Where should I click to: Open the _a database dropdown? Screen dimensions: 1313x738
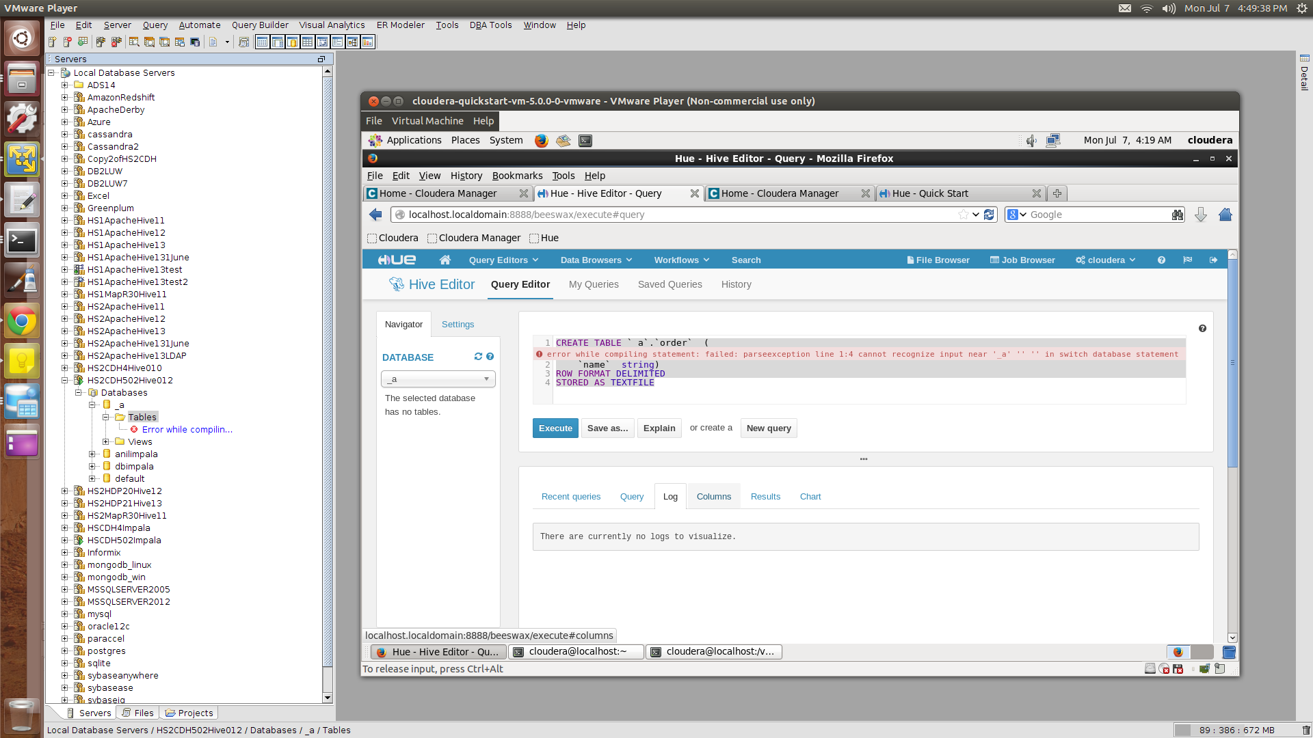(438, 379)
